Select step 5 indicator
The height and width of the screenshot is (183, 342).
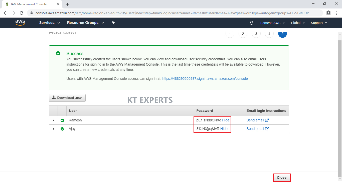click(x=282, y=34)
